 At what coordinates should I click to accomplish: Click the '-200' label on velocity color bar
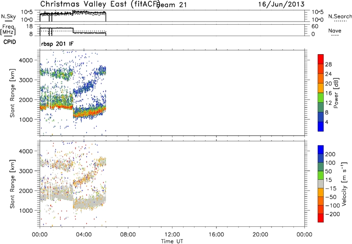[x=333, y=214]
